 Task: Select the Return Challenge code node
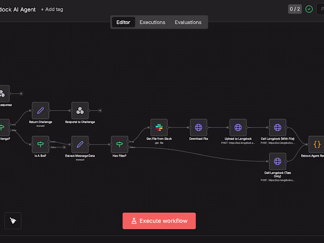[x=40, y=109]
